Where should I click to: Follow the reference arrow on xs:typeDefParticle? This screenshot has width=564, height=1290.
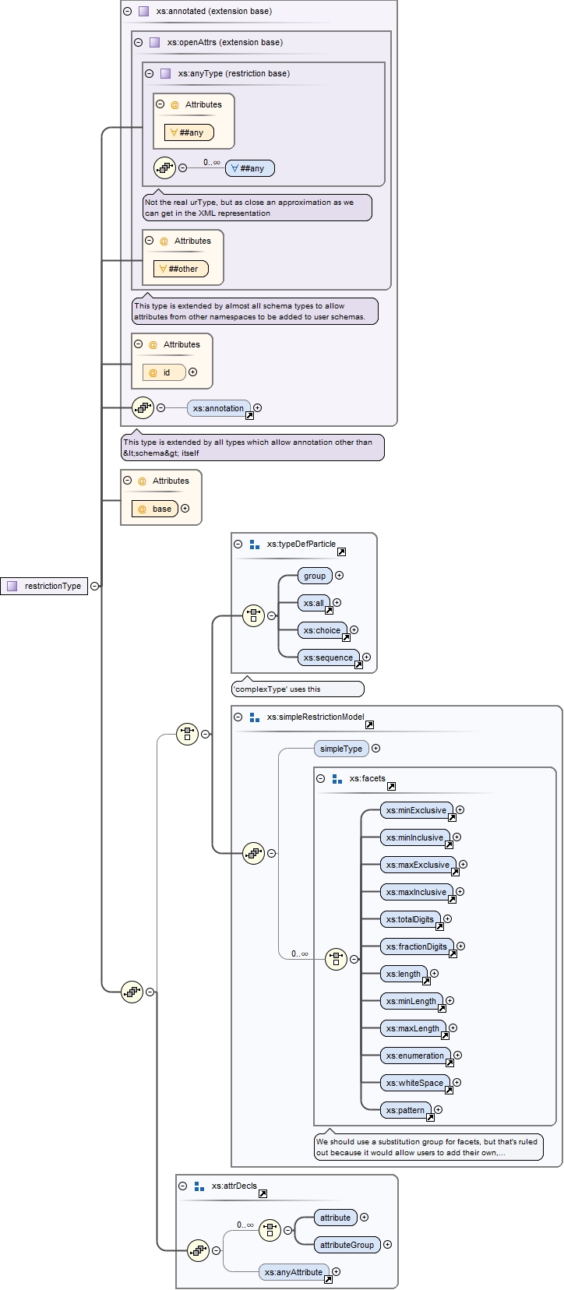click(341, 552)
